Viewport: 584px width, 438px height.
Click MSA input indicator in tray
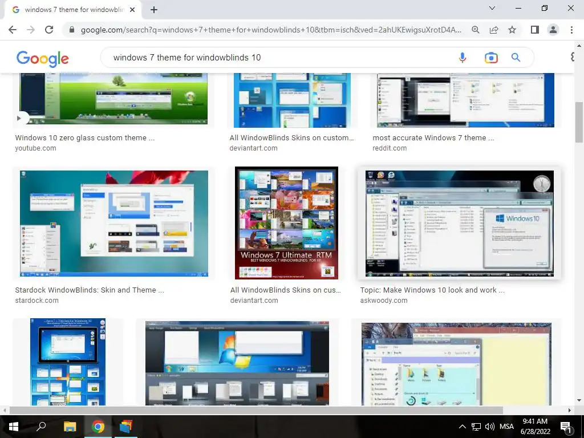click(x=506, y=427)
